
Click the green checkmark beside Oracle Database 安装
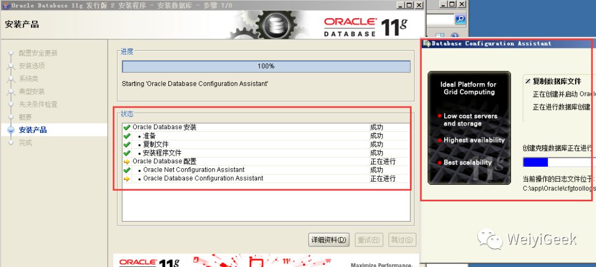pos(127,127)
